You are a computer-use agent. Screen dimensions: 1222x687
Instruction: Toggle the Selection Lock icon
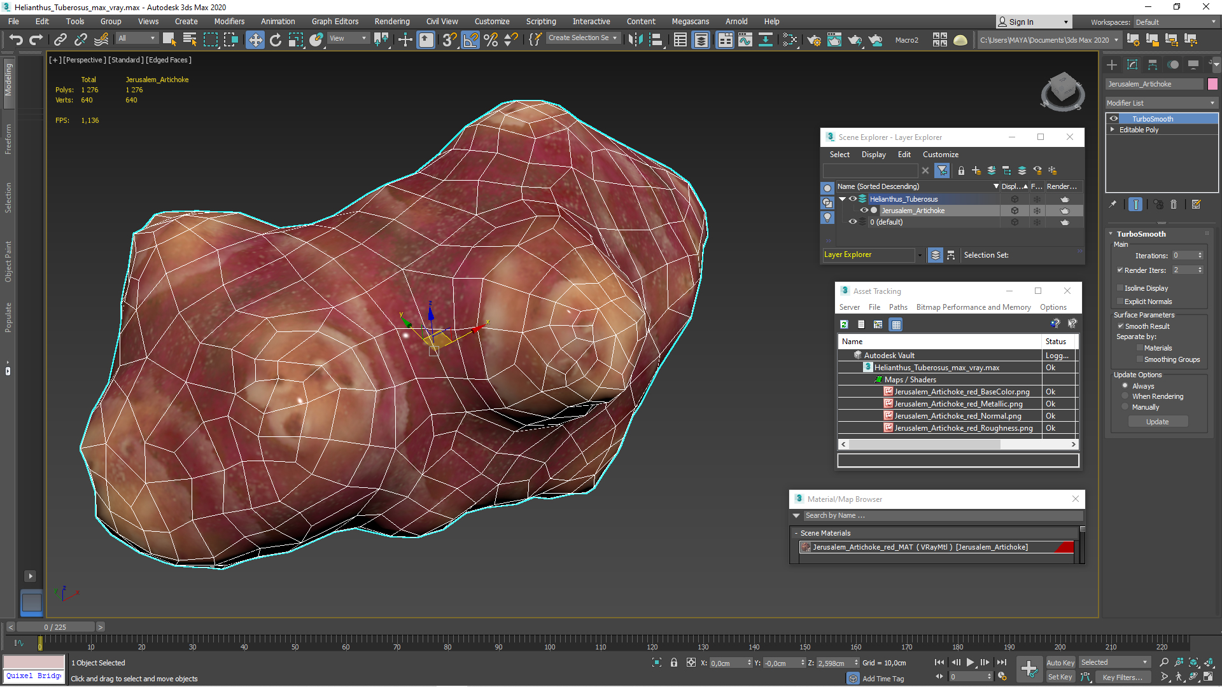674,662
